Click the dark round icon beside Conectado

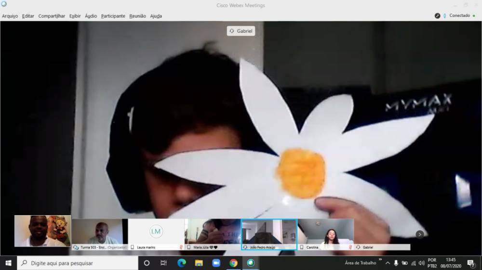tap(438, 15)
